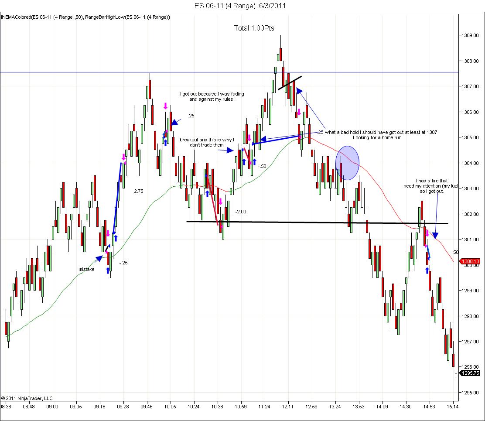
Task: Click the 1304.00 price axis label
Action: [x=470, y=163]
